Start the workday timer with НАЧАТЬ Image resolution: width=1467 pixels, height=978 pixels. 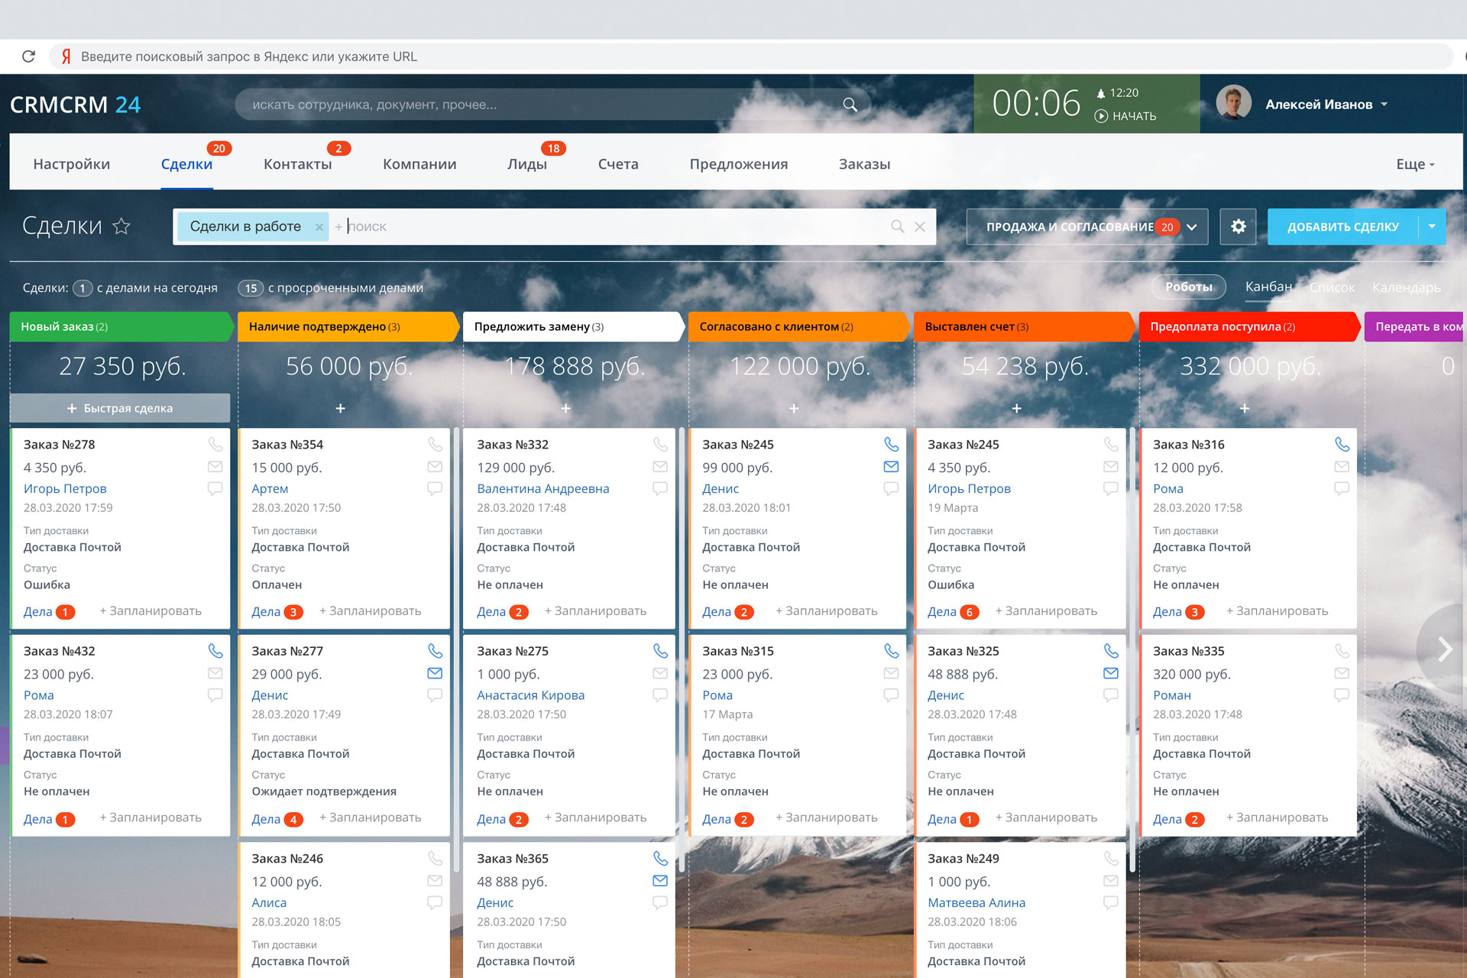(1125, 116)
